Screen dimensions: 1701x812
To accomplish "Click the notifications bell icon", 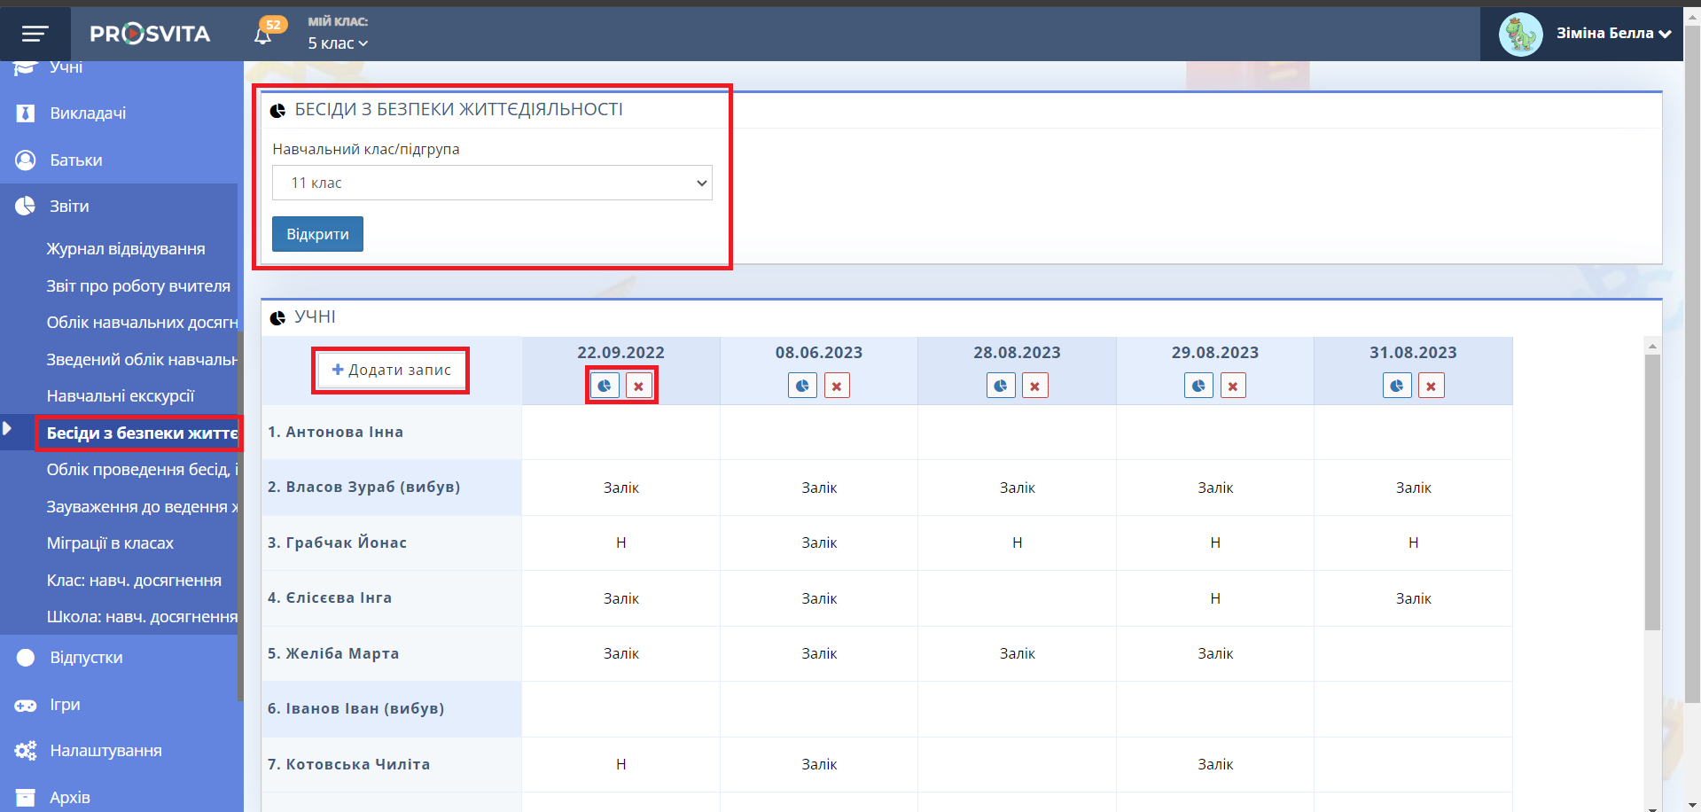I will [263, 35].
